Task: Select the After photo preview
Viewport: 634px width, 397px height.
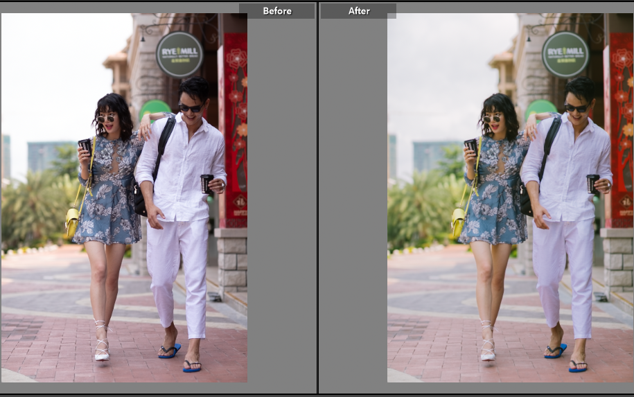Action: point(510,197)
